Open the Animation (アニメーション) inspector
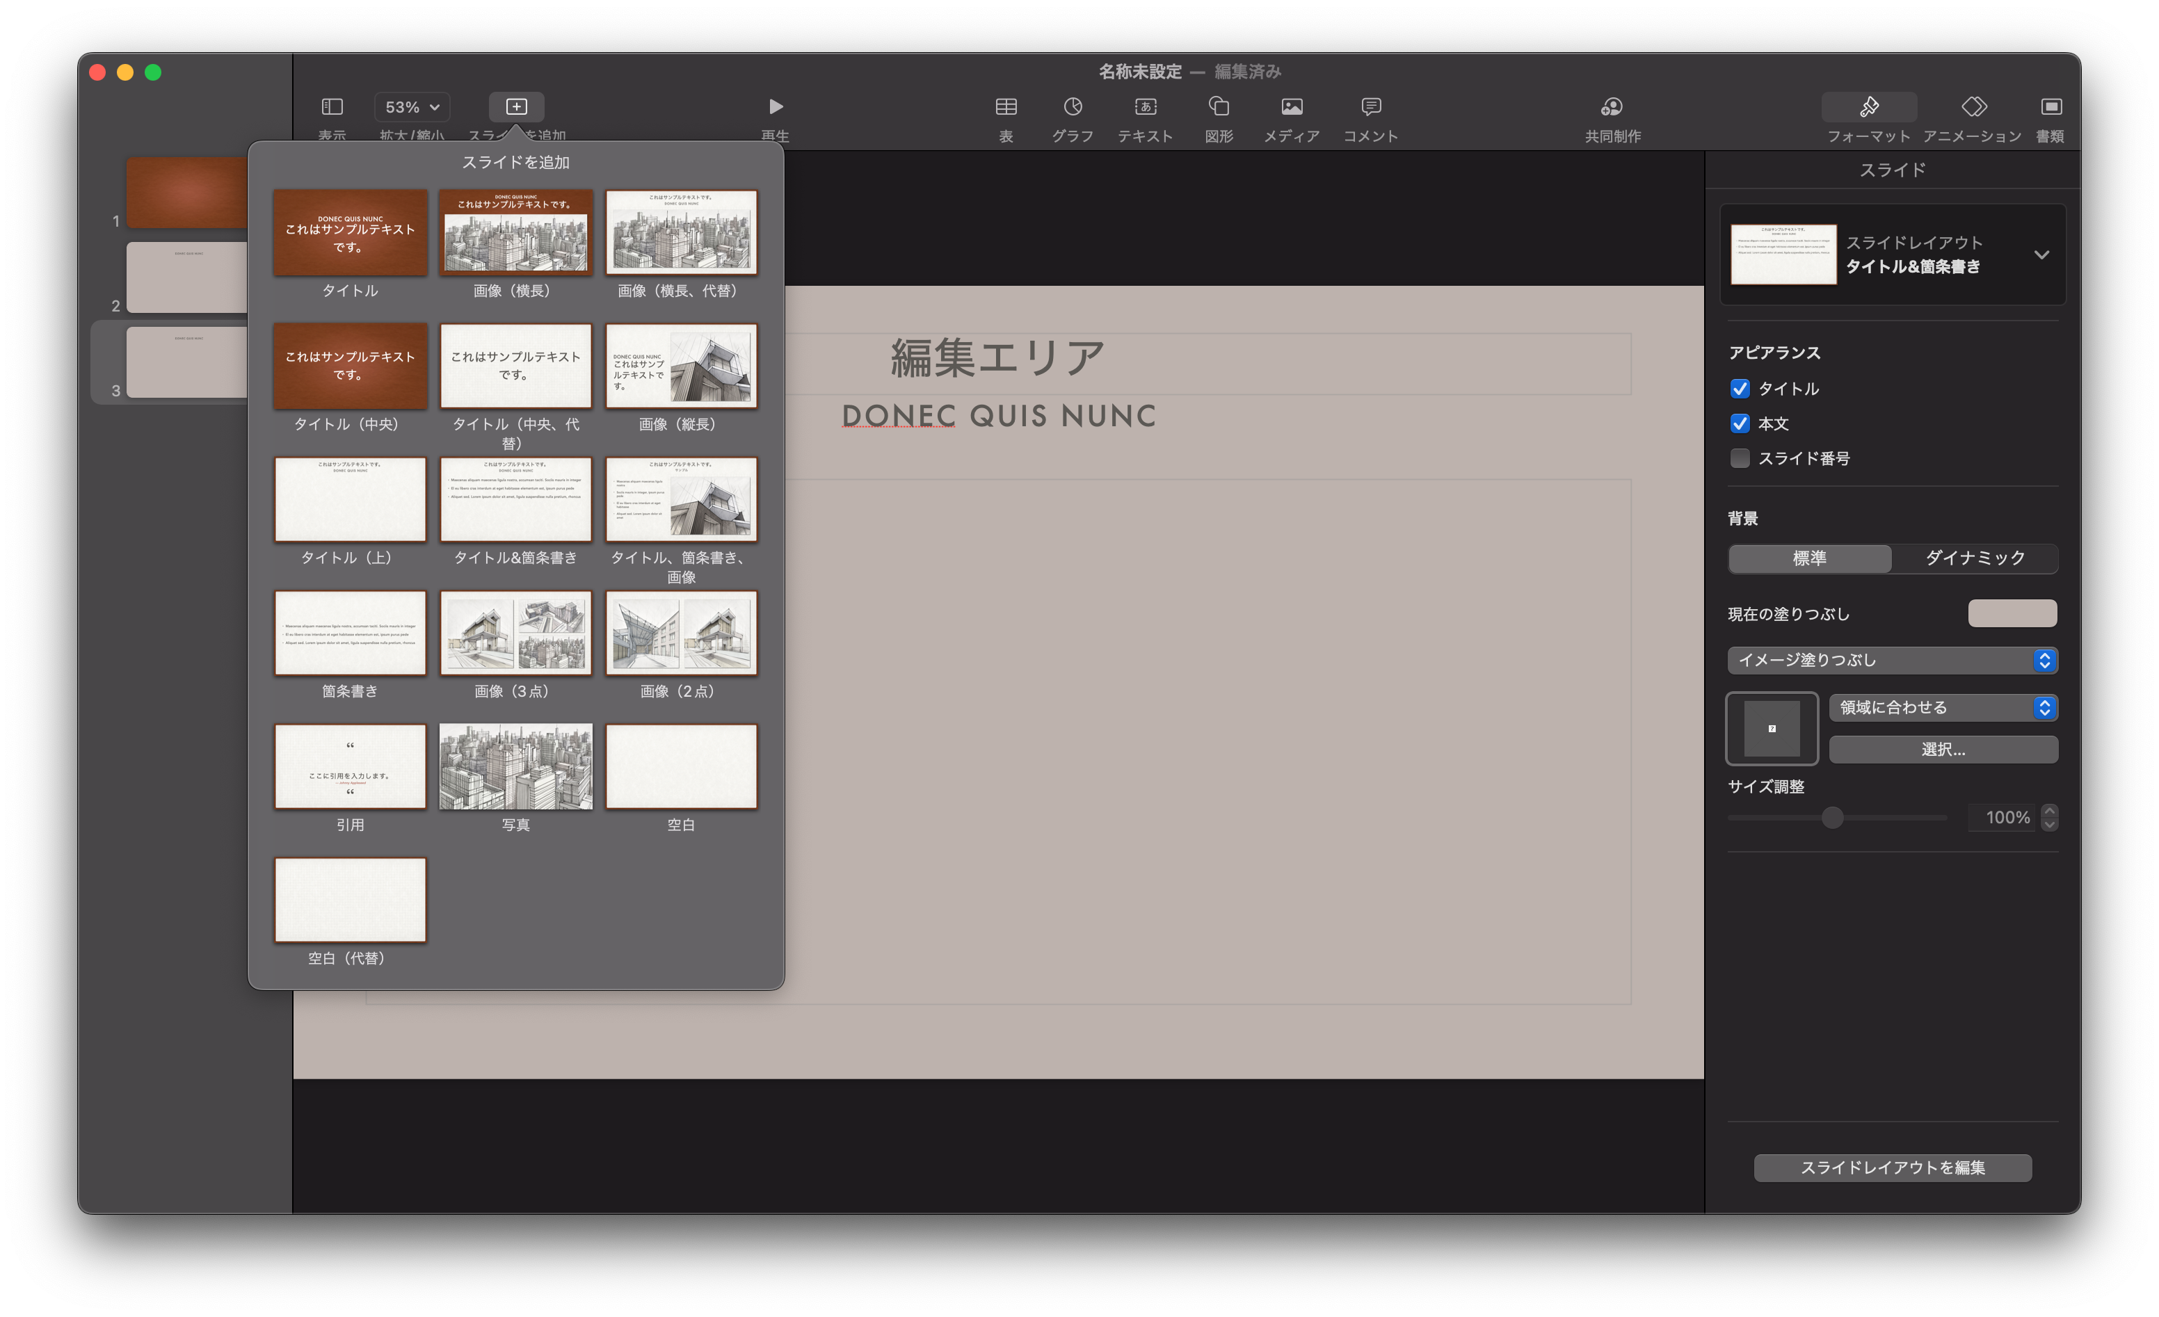2159x1317 pixels. pos(1973,107)
